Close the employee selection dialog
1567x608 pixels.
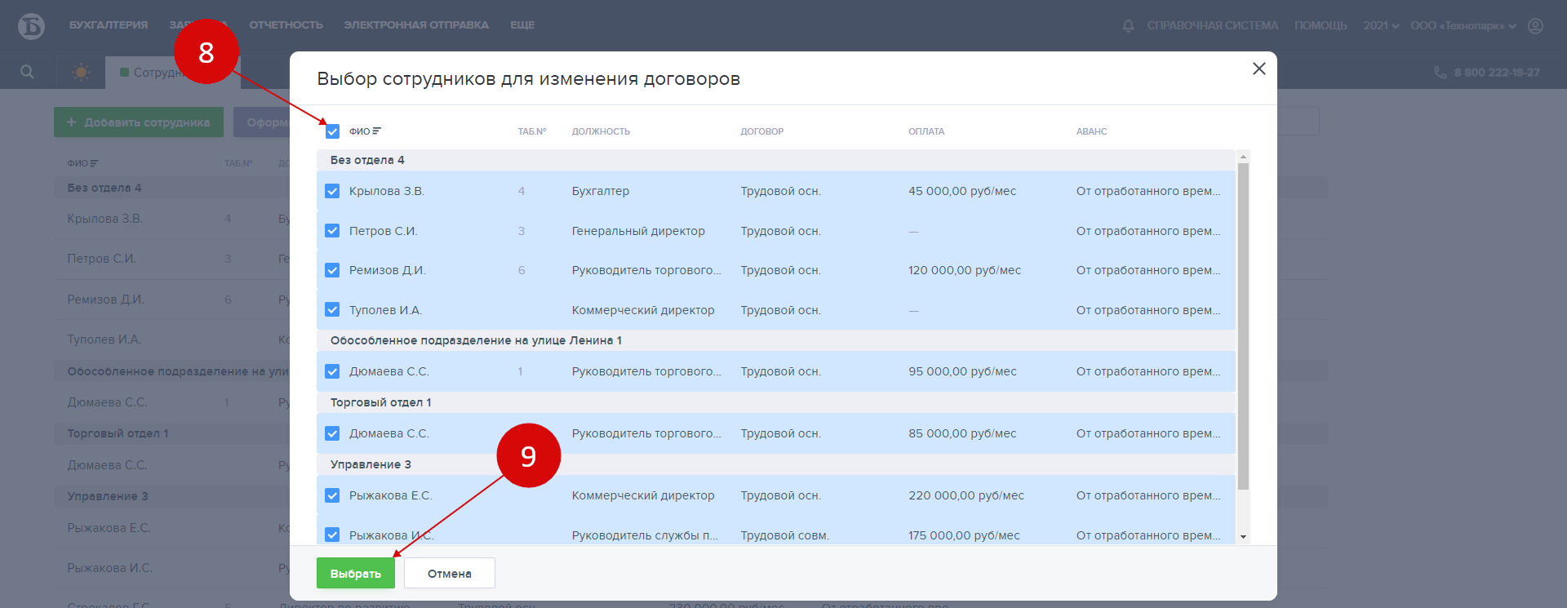click(x=1259, y=69)
